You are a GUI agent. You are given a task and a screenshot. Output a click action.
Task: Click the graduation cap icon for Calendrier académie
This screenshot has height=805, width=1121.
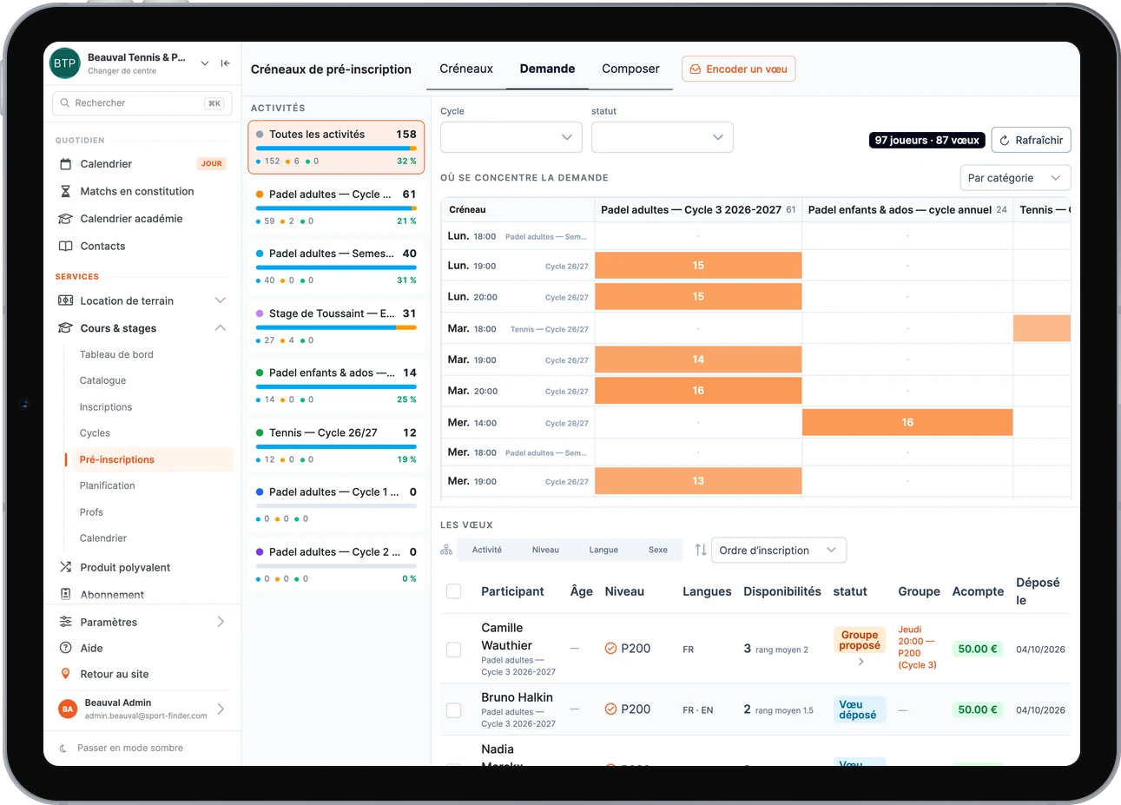click(65, 219)
